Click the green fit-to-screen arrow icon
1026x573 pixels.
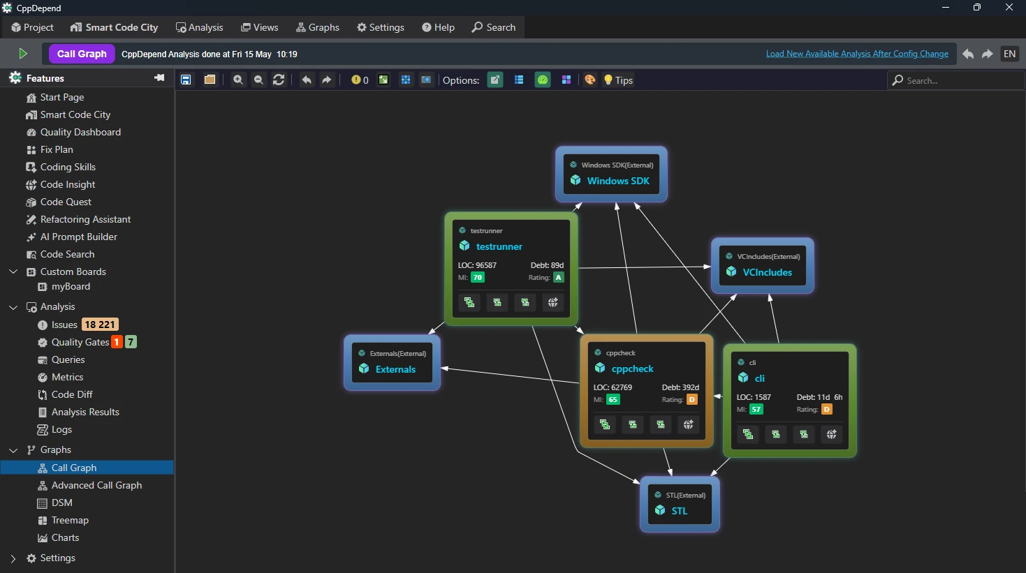point(383,80)
